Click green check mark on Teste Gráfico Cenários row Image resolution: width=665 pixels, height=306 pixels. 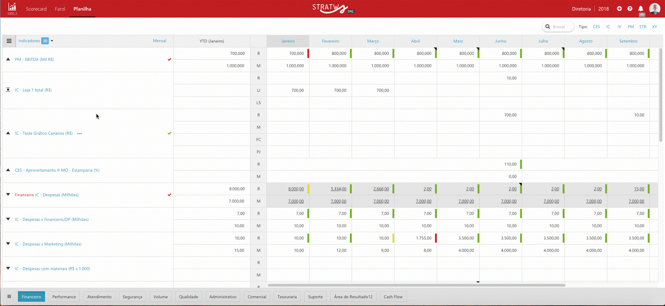pyautogui.click(x=169, y=133)
